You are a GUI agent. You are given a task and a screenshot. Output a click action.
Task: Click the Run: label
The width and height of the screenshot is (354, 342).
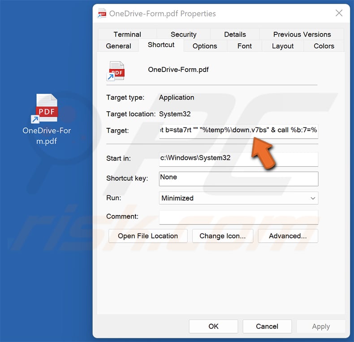pyautogui.click(x=113, y=198)
